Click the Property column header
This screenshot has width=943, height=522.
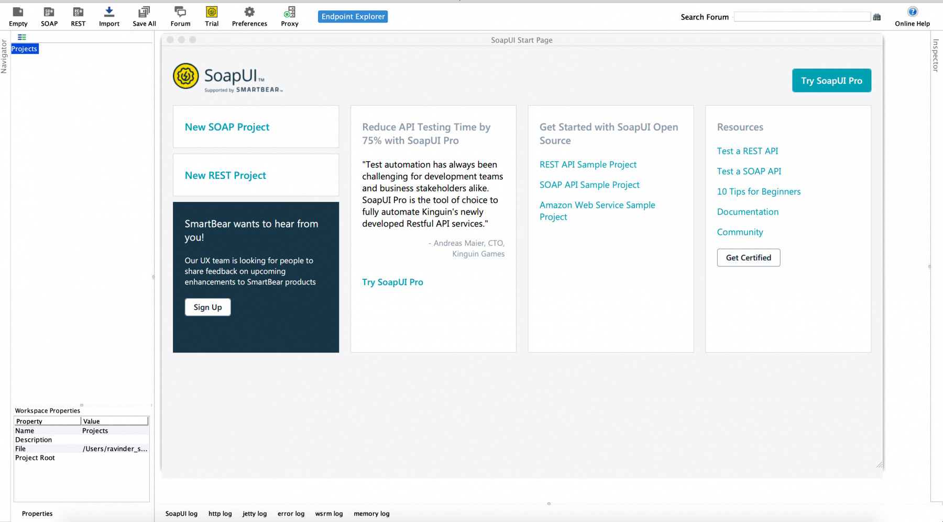(47, 421)
